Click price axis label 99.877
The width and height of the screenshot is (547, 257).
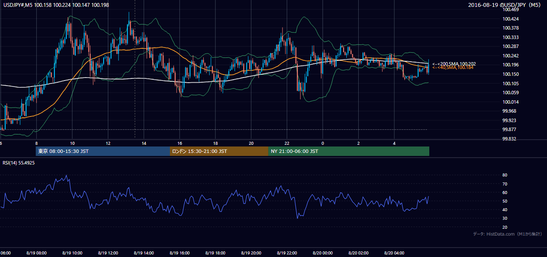509,129
